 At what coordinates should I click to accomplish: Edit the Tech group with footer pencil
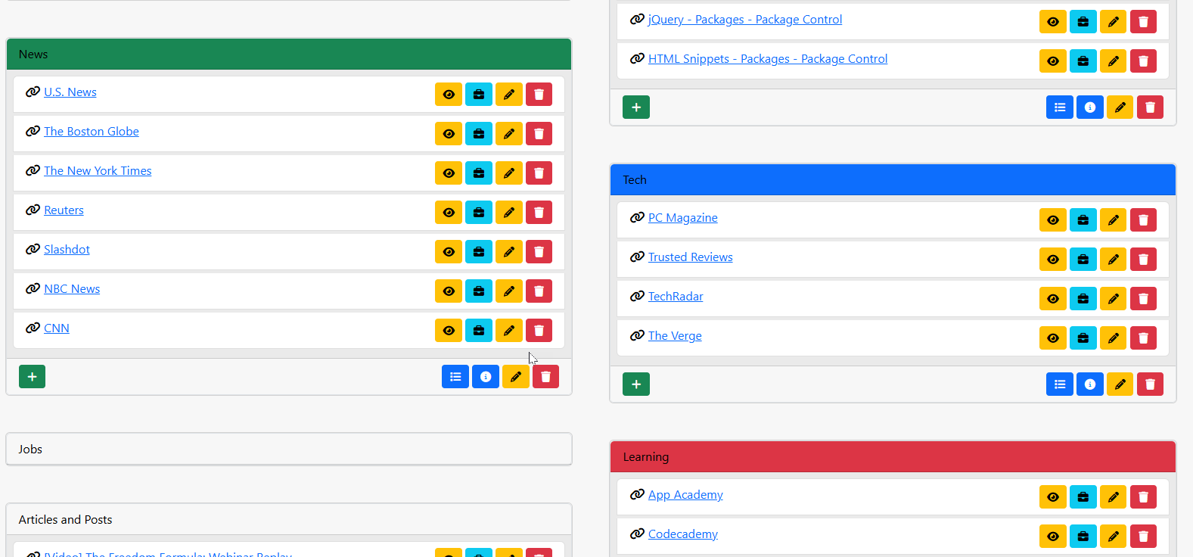click(1120, 384)
